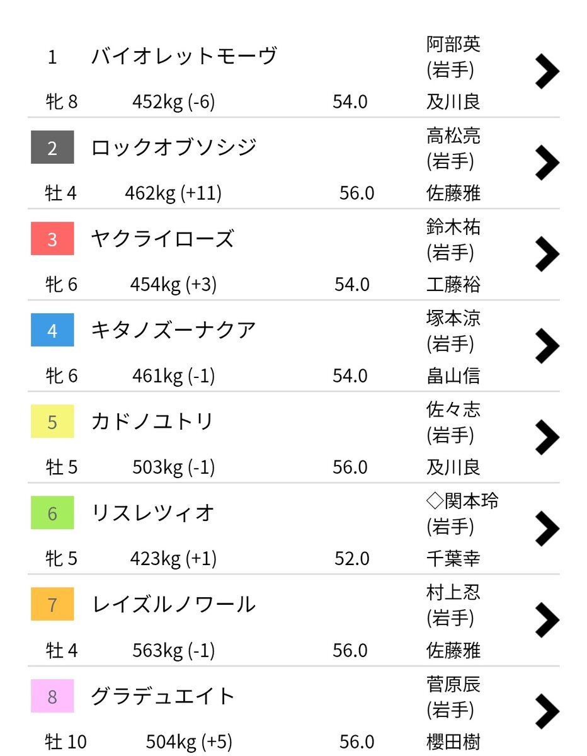Open jockey 村上忍 entry
587x756 pixels.
(x=453, y=592)
